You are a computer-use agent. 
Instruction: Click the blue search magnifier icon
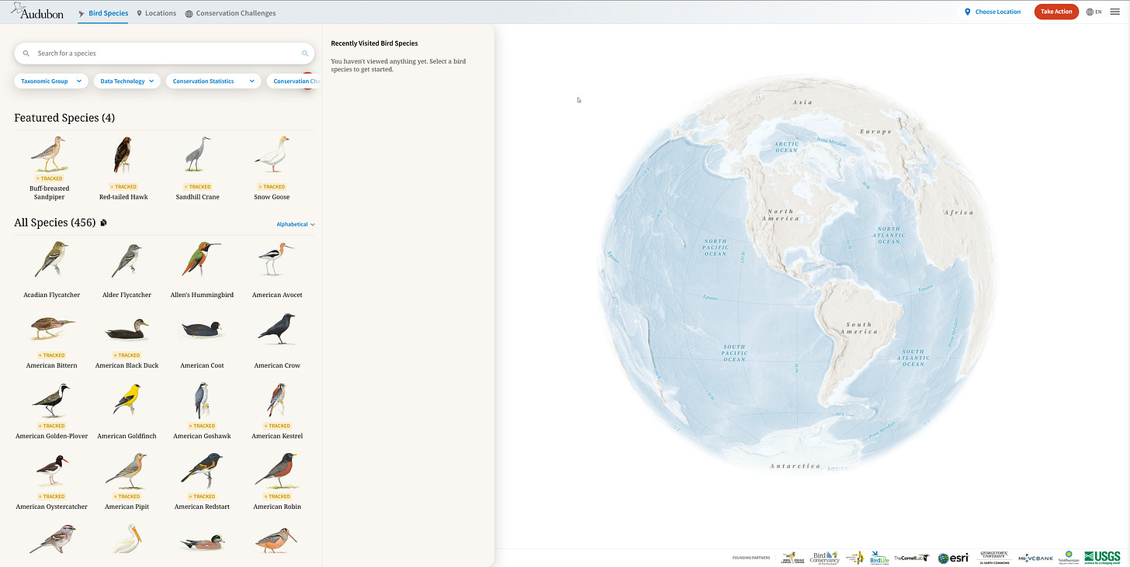click(x=305, y=54)
